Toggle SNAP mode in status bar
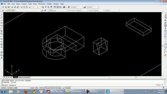 click(x=32, y=88)
